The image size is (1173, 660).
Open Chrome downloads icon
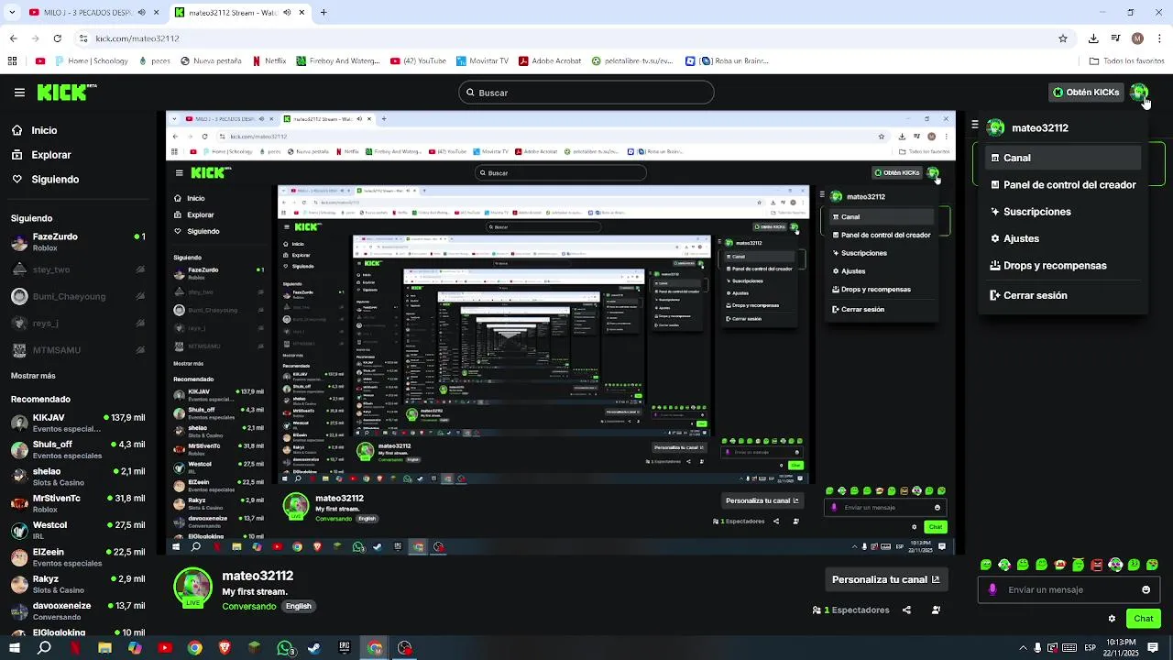tap(1093, 38)
